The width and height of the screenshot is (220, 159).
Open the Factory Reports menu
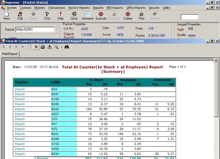(x=79, y=8)
